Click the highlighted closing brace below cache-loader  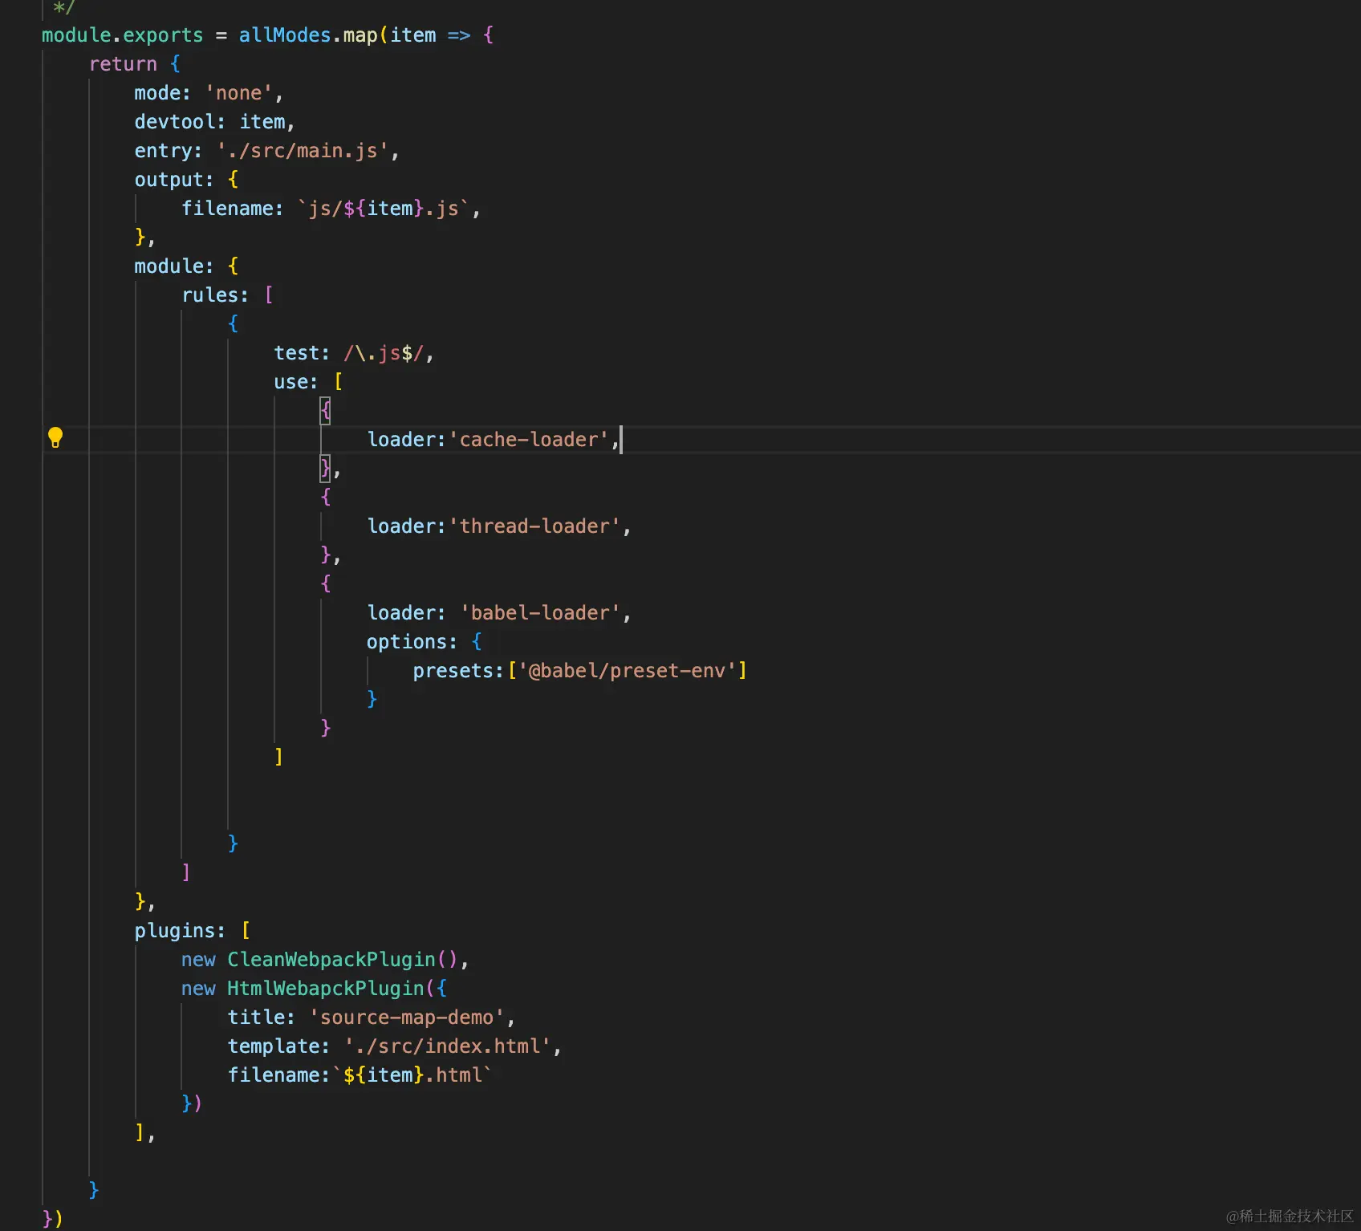325,469
